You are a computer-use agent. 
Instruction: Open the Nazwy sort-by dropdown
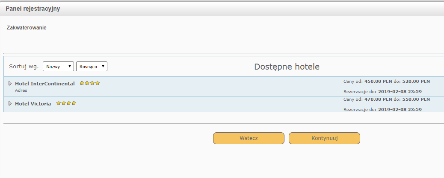click(x=58, y=67)
